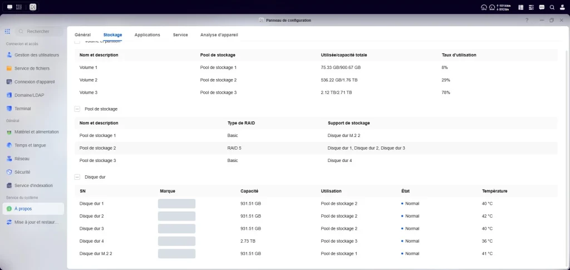Click the Marque column header
The height and width of the screenshot is (270, 570).
[x=168, y=191]
